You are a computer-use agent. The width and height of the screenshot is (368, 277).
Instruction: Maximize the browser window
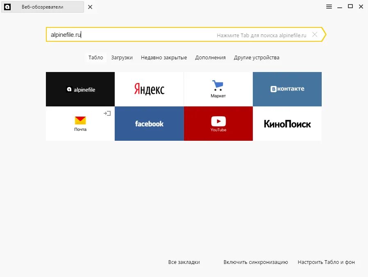coord(350,6)
